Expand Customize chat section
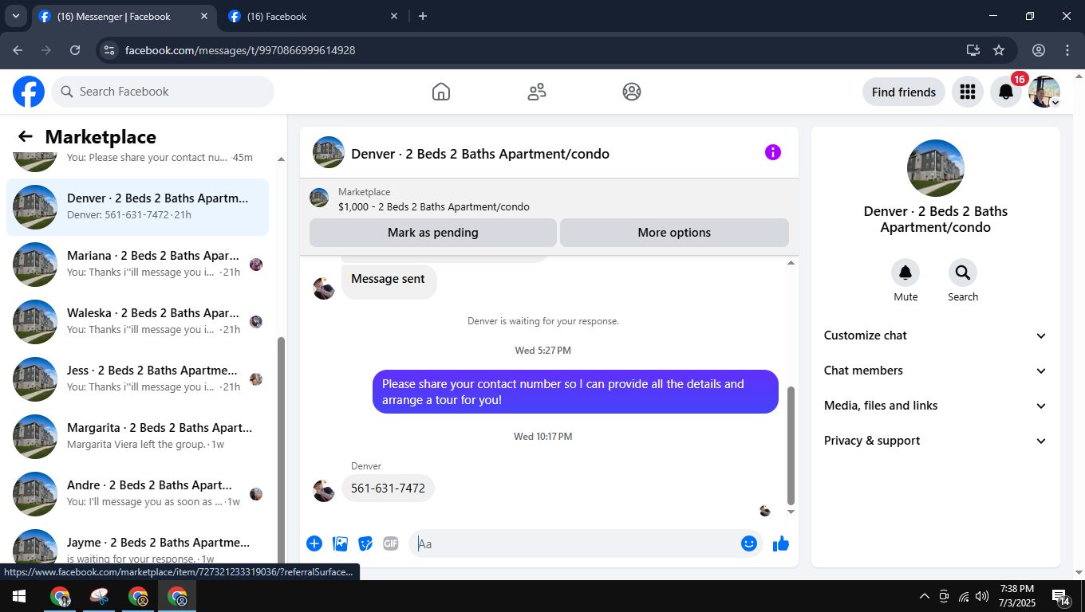This screenshot has height=612, width=1085. (x=936, y=335)
